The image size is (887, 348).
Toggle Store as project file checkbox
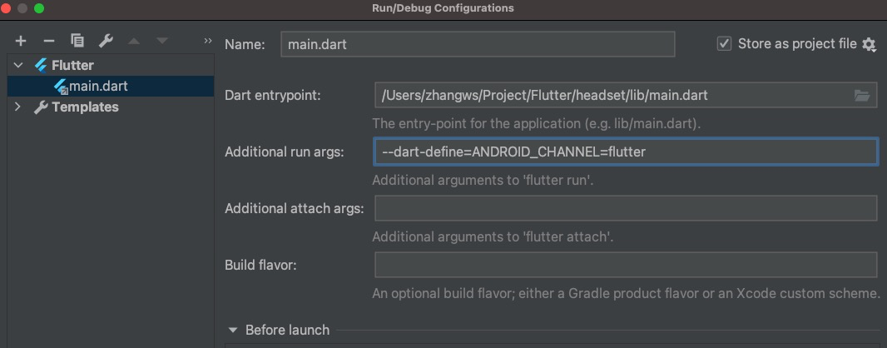[x=724, y=43]
